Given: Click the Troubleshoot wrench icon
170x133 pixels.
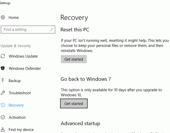Looking at the screenshot, I should coord(3,93).
